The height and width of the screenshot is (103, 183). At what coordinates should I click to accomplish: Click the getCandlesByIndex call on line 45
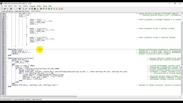click(x=91, y=72)
